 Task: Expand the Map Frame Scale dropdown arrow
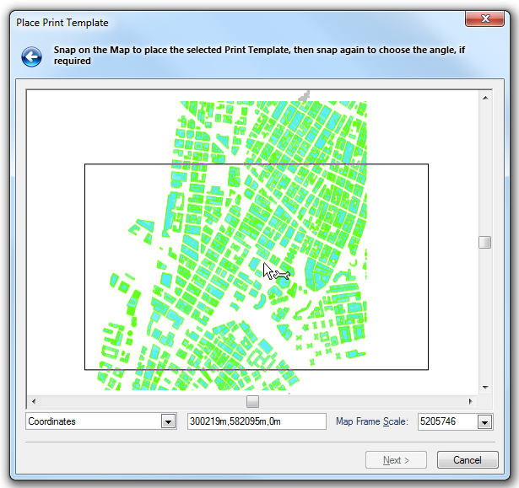tap(484, 421)
